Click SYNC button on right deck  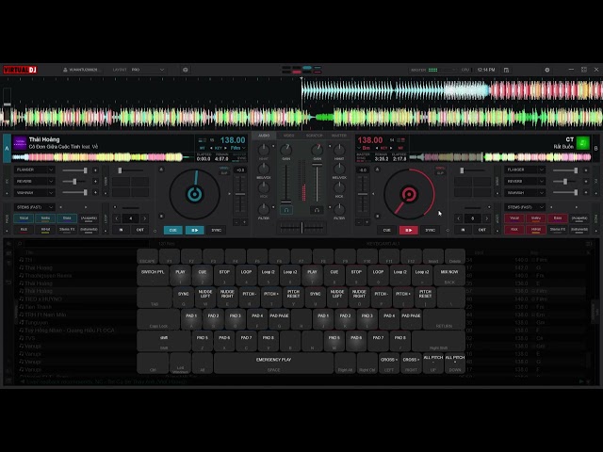click(430, 230)
